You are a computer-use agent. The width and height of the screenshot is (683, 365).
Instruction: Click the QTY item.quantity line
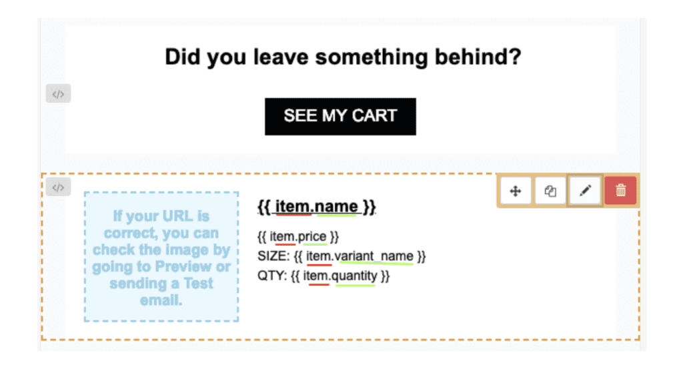323,276
